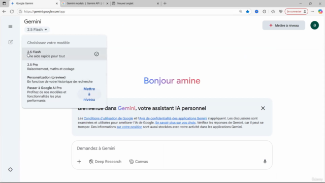Click the Se connecter button
The width and height of the screenshot is (325, 183).
296,12
